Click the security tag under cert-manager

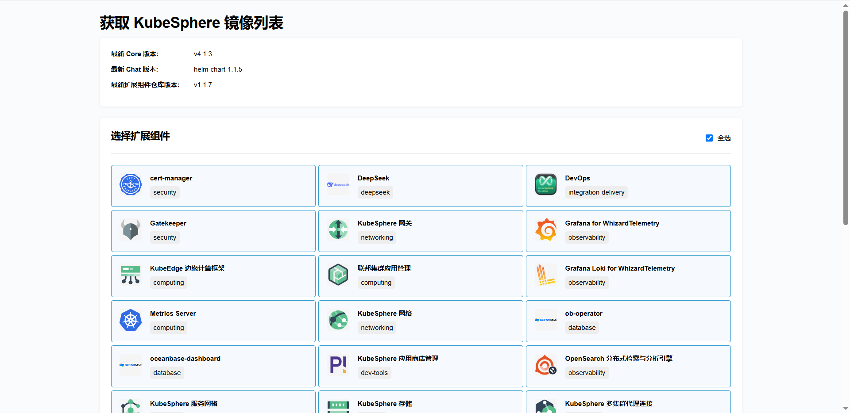point(165,192)
